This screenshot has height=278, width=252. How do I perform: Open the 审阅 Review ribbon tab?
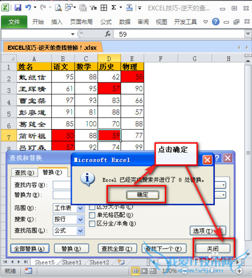[x=143, y=22]
